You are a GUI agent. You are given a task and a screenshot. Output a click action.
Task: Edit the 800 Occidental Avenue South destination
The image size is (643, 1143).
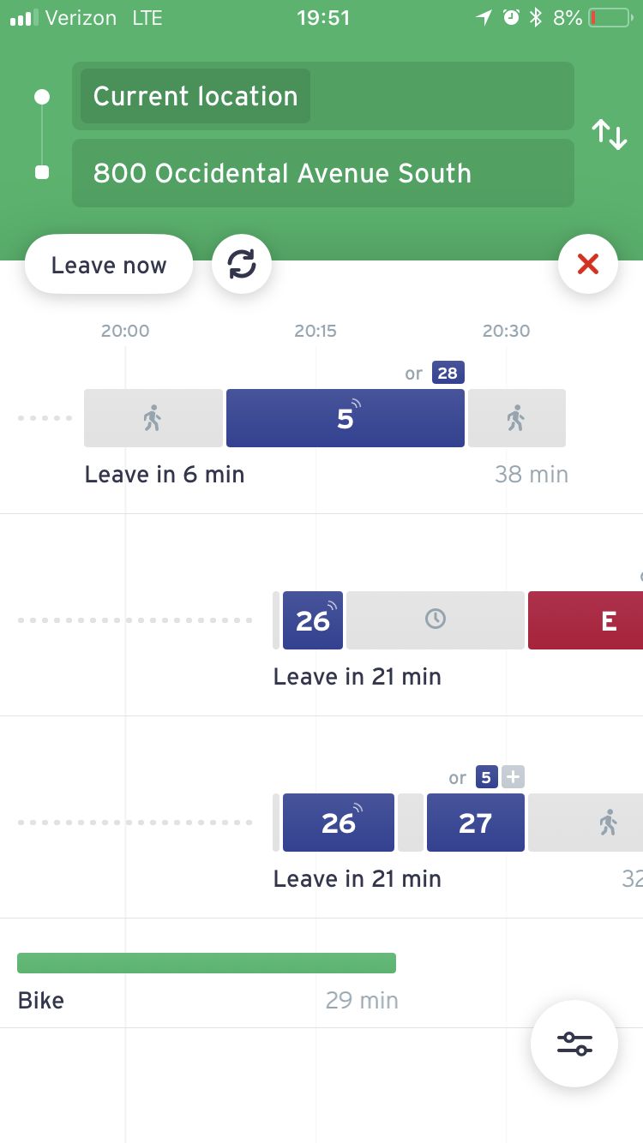pyautogui.click(x=322, y=173)
